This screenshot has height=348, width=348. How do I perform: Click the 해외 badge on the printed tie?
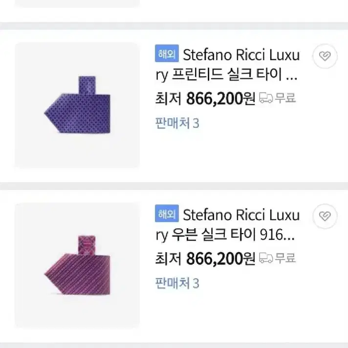tap(167, 53)
